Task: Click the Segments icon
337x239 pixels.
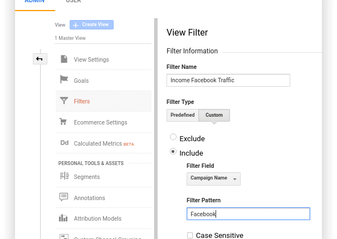Action: tap(64, 176)
